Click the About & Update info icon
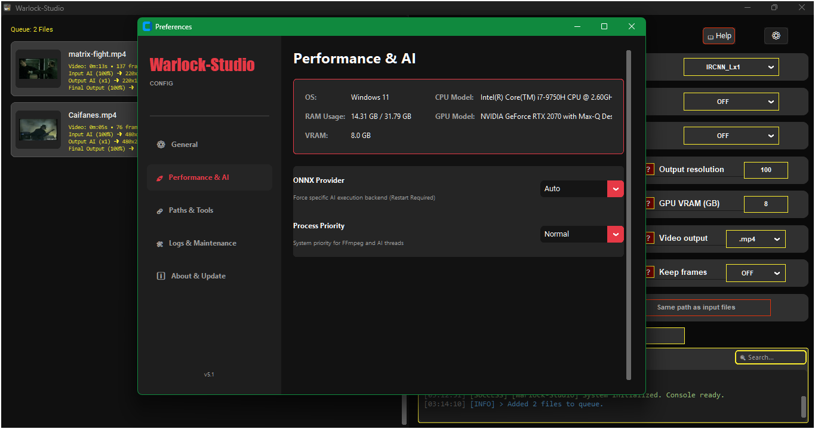The height and width of the screenshot is (429, 815). point(161,276)
